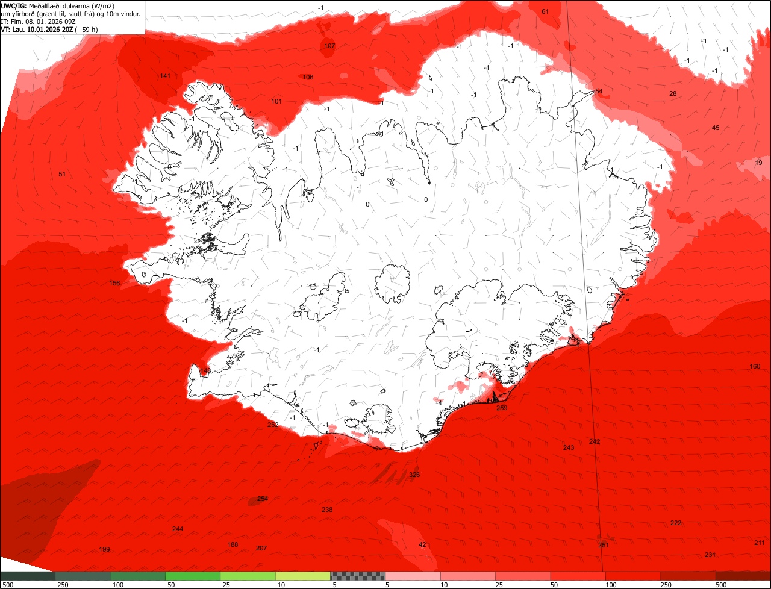Click the subtitle mentioning '10m vindur'

pos(70,13)
